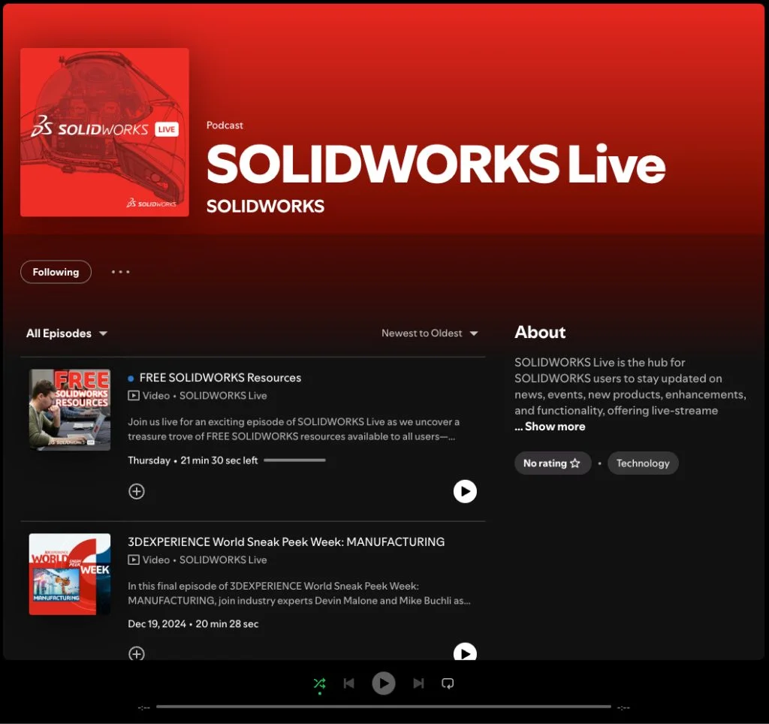The width and height of the screenshot is (769, 724).
Task: Click the 'Dec 19, 2024' date text
Action: [x=157, y=624]
